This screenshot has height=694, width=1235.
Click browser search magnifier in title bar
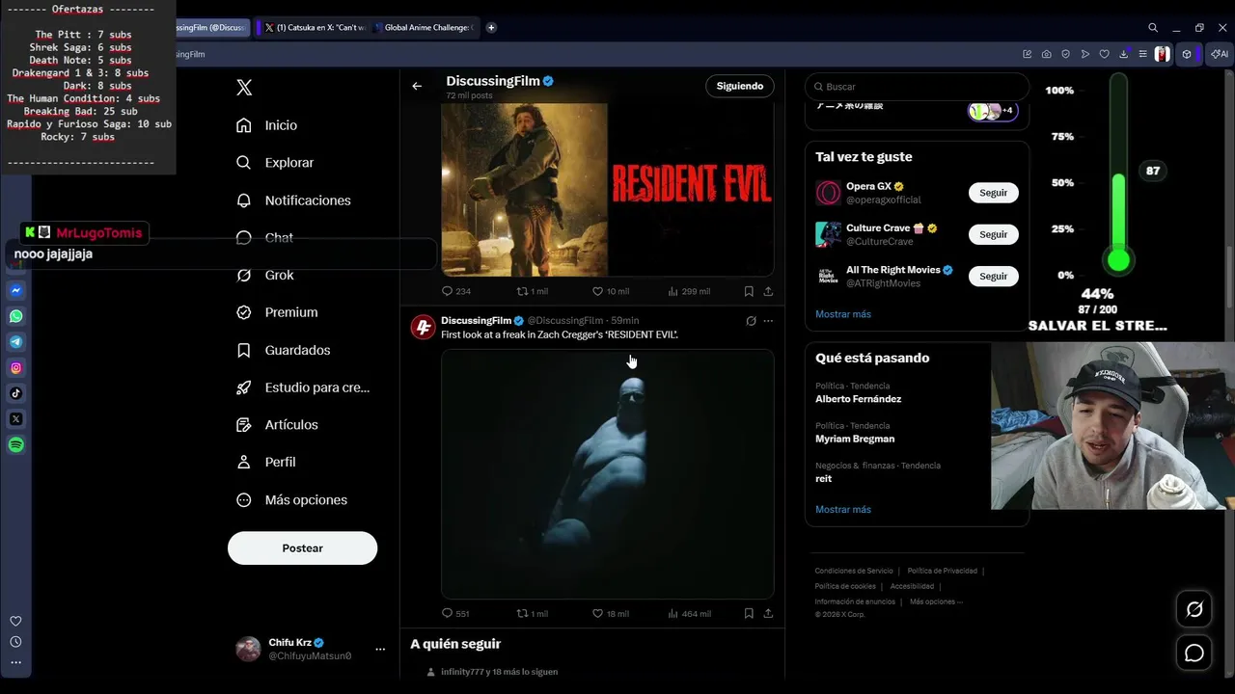coord(1153,28)
